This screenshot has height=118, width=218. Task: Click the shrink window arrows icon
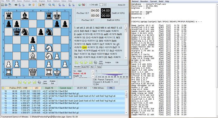click(105, 5)
